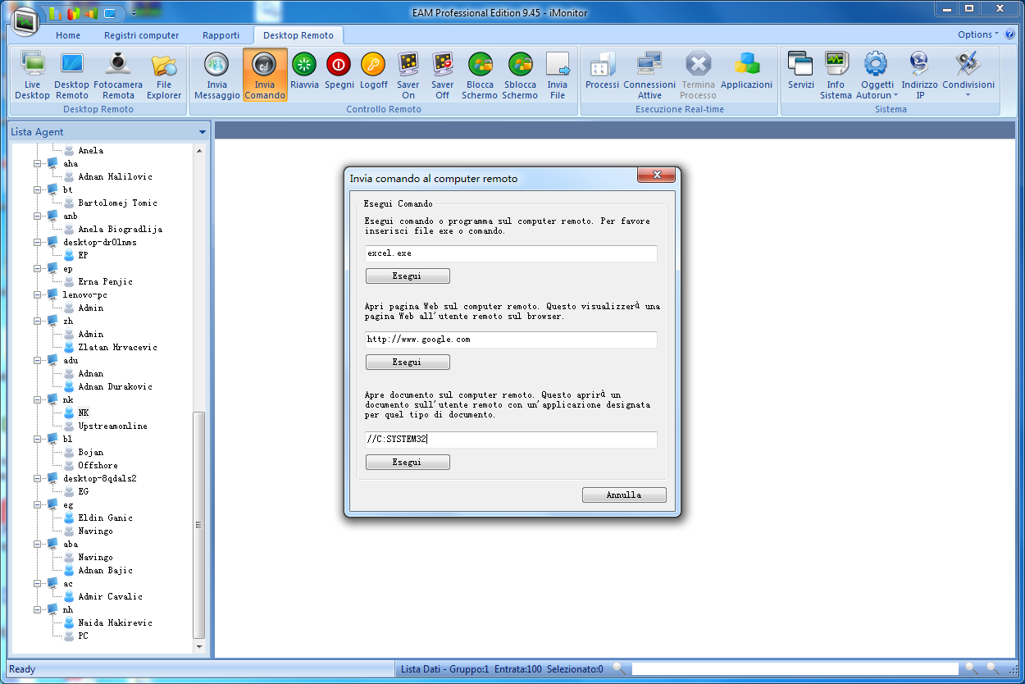This screenshot has height=684, width=1025.
Task: Click the http://www.google.com URL field
Action: point(510,340)
